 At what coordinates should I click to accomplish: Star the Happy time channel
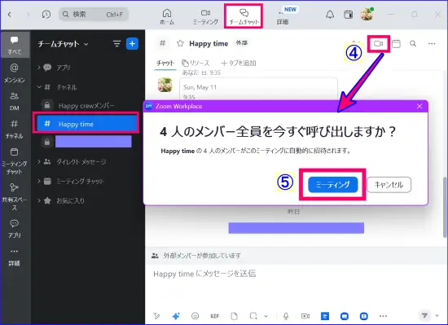pos(180,43)
